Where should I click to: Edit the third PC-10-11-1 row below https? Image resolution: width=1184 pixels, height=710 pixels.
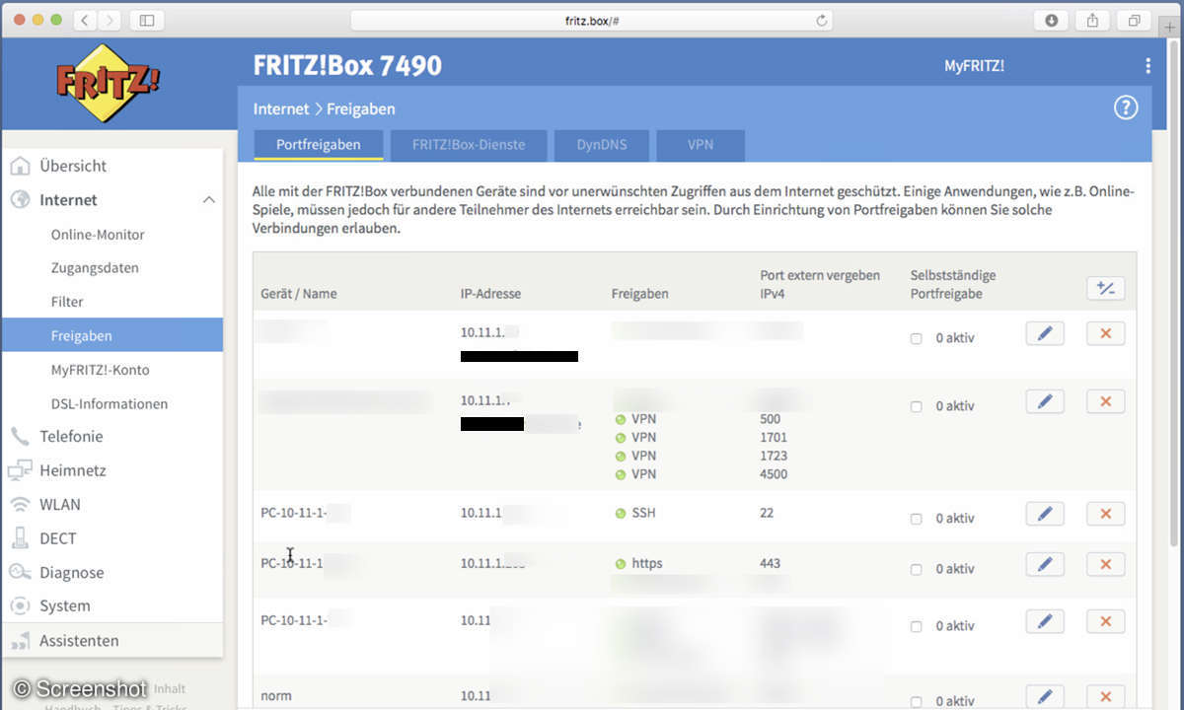tap(1045, 621)
